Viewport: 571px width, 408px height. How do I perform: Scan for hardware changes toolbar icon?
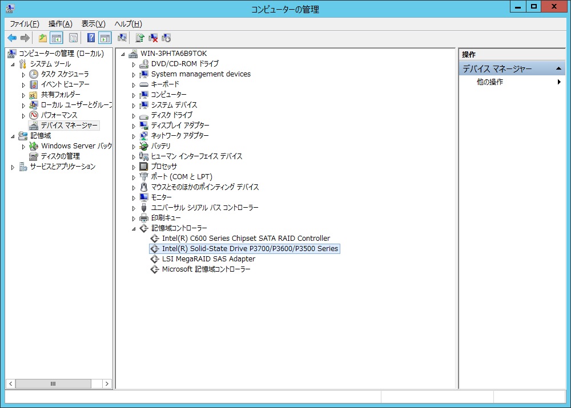(x=122, y=38)
